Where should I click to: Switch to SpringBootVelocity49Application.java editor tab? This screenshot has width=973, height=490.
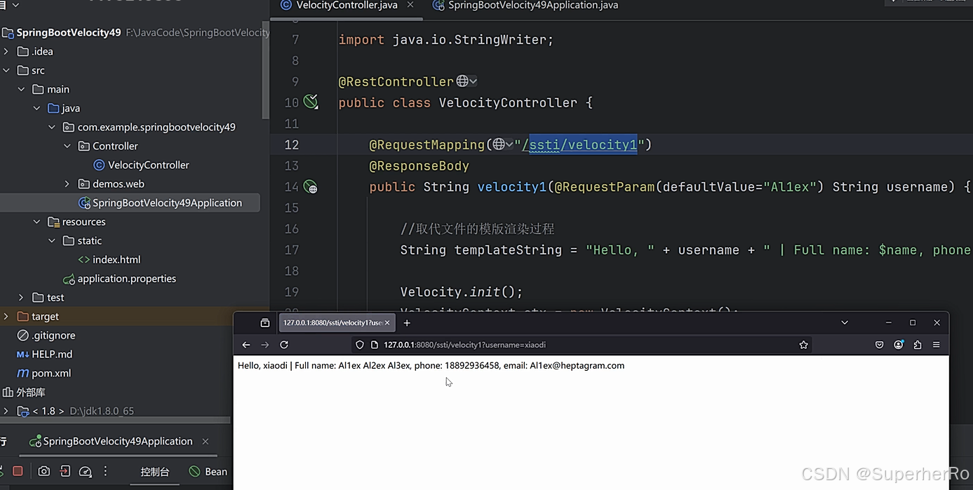(525, 5)
